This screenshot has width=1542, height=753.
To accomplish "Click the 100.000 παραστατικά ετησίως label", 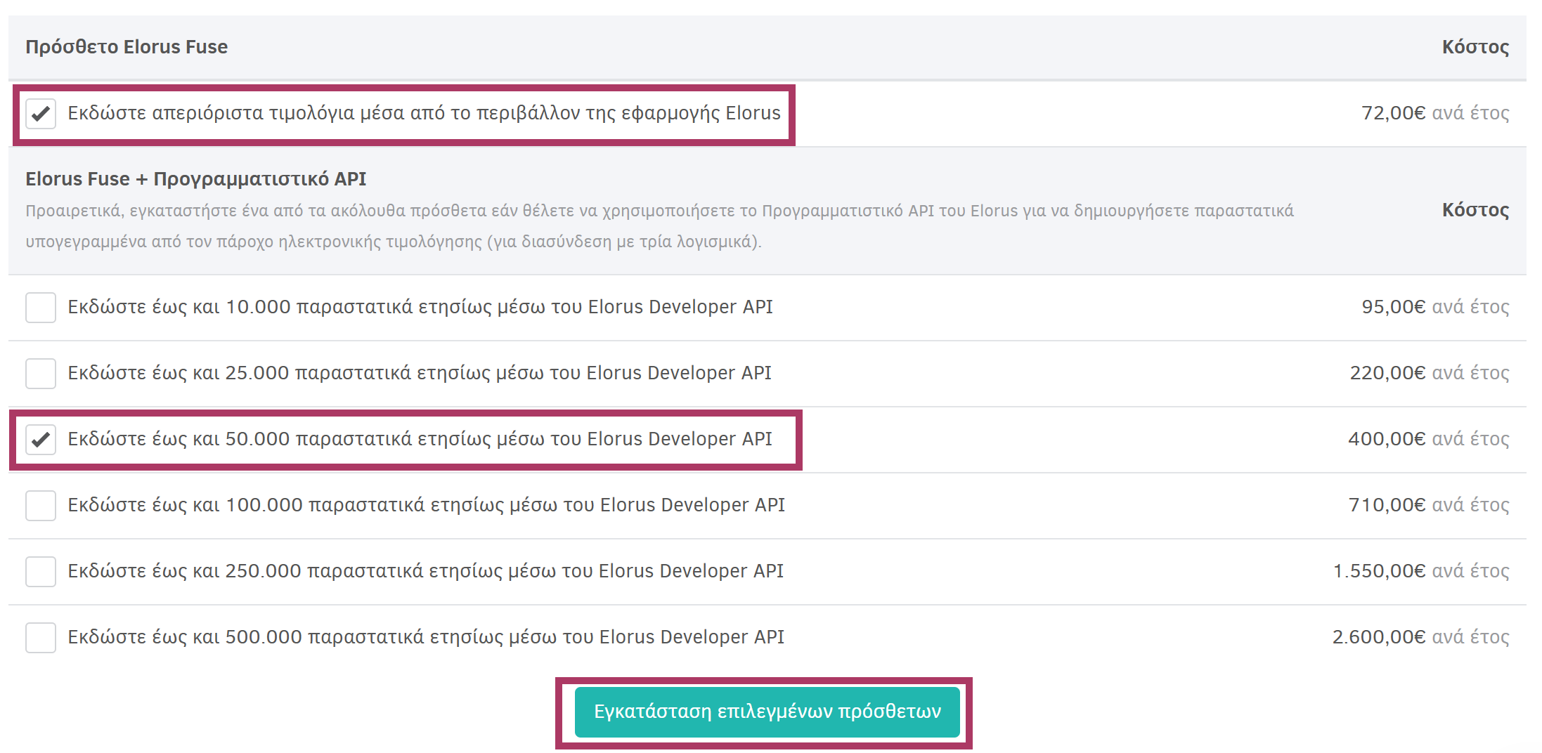I will [426, 505].
